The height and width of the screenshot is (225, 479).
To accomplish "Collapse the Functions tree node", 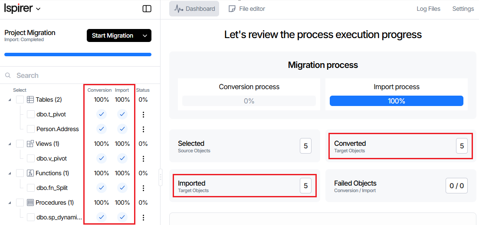I will pos(10,174).
